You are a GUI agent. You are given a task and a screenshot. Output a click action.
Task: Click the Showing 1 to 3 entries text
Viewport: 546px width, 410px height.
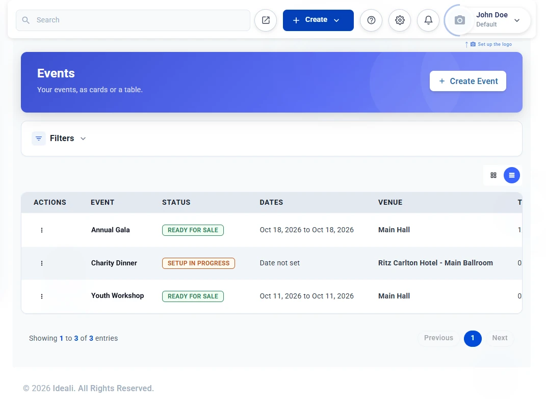click(x=73, y=338)
